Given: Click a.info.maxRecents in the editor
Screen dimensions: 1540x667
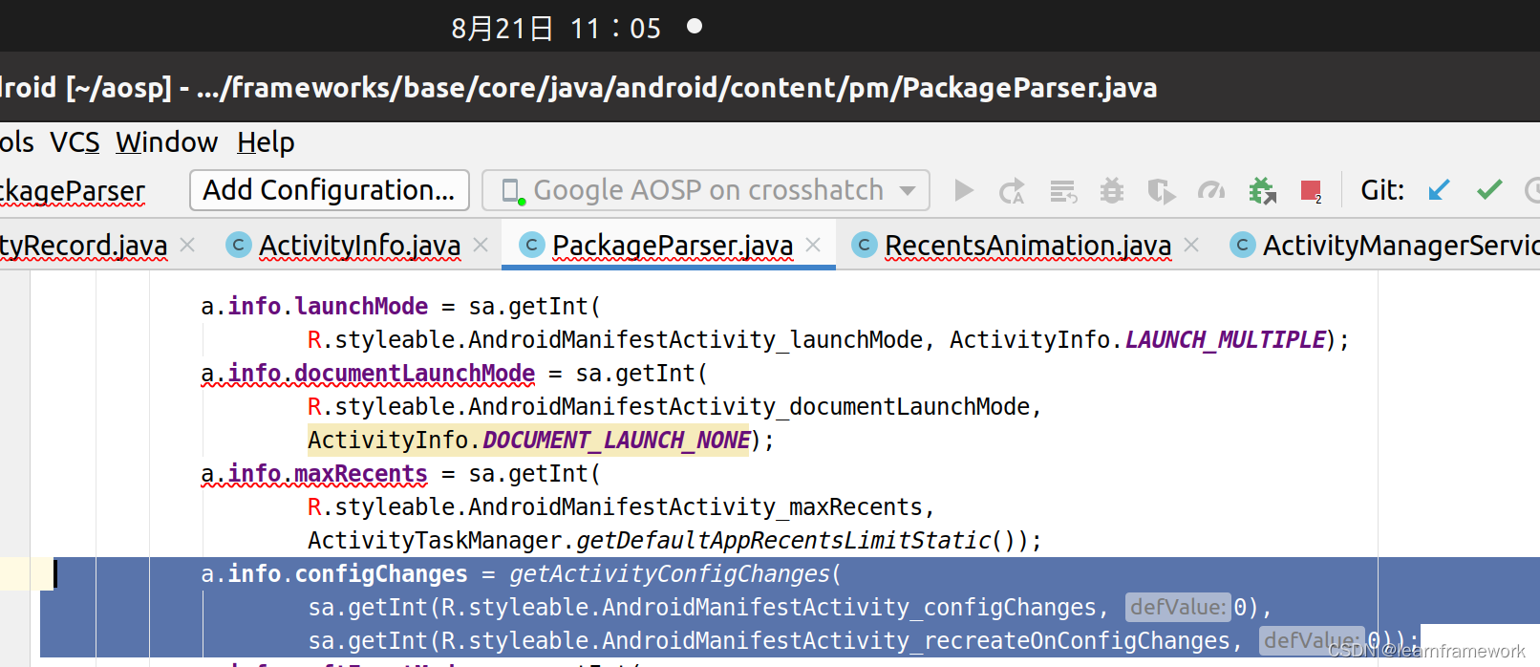Looking at the screenshot, I should coord(314,474).
